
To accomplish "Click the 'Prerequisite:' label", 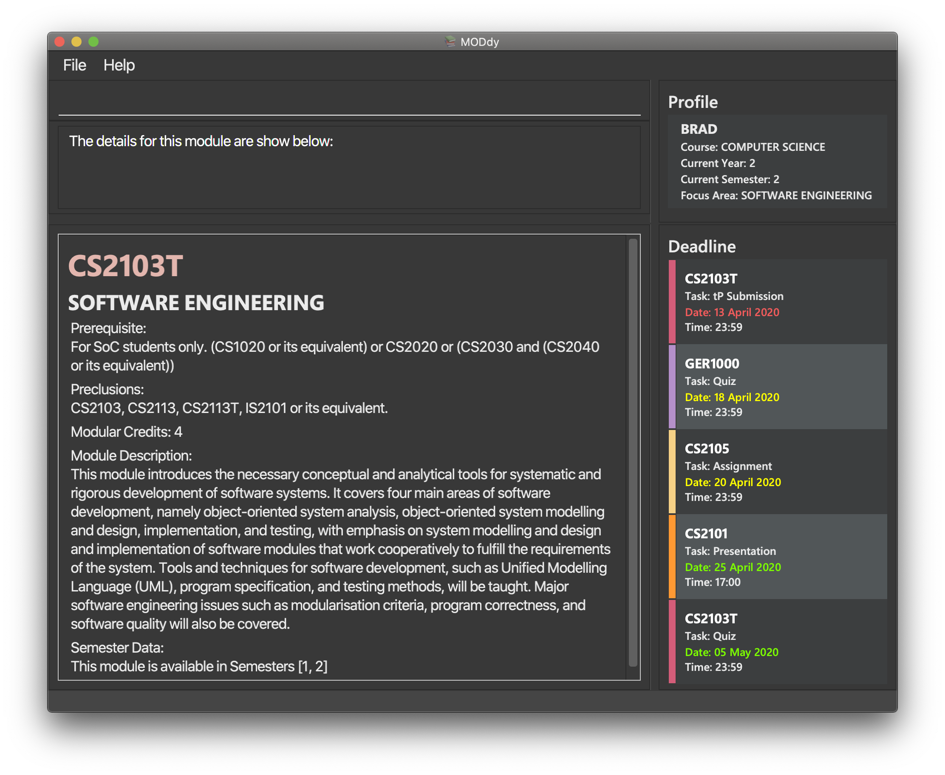I will tap(108, 328).
